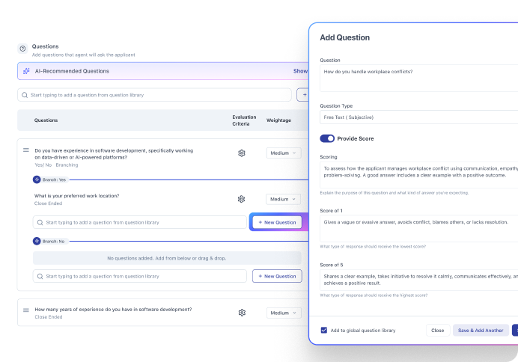The height and width of the screenshot is (362, 518).
Task: Click the AI-Recommended Questions sparkle icon
Action: (x=26, y=71)
